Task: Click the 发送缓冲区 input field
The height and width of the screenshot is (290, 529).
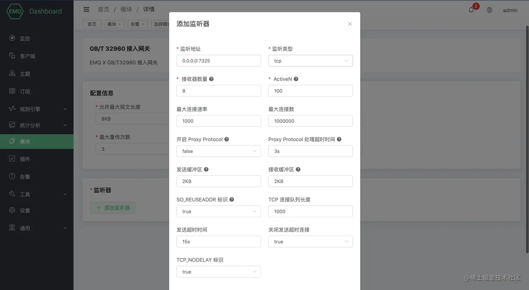Action: 219,181
